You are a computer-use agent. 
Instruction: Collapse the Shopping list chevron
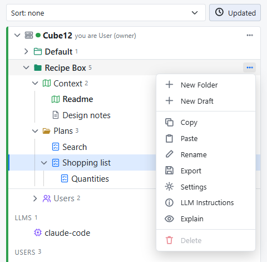click(x=44, y=163)
